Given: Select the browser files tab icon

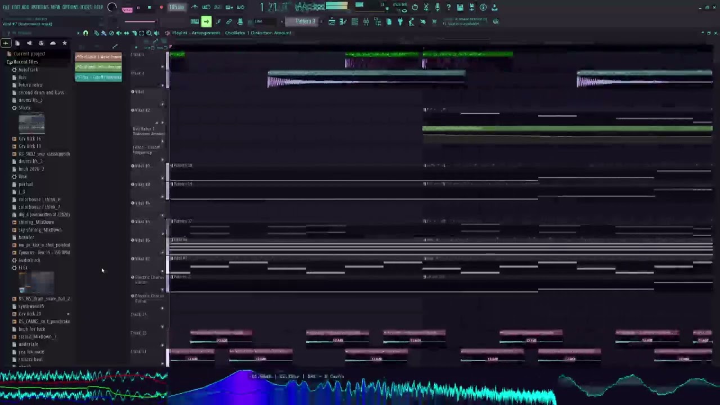Looking at the screenshot, I should coord(17,43).
